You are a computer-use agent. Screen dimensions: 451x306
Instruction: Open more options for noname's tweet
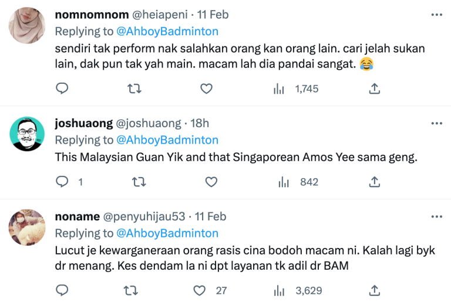tap(437, 216)
